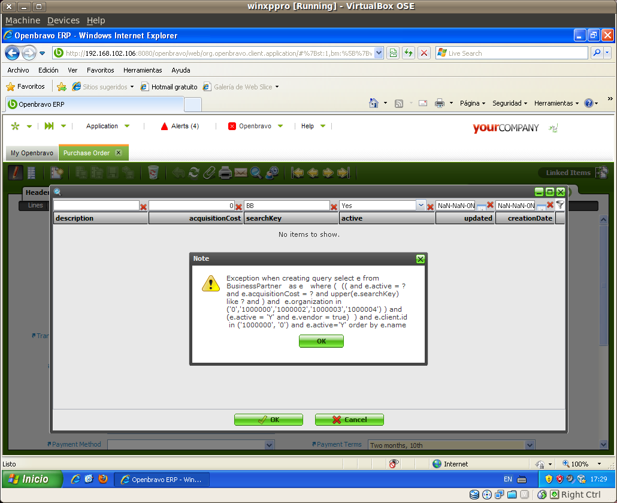Viewport: 617px width, 503px height.
Task: Click the IE address bar URL
Action: [219, 53]
